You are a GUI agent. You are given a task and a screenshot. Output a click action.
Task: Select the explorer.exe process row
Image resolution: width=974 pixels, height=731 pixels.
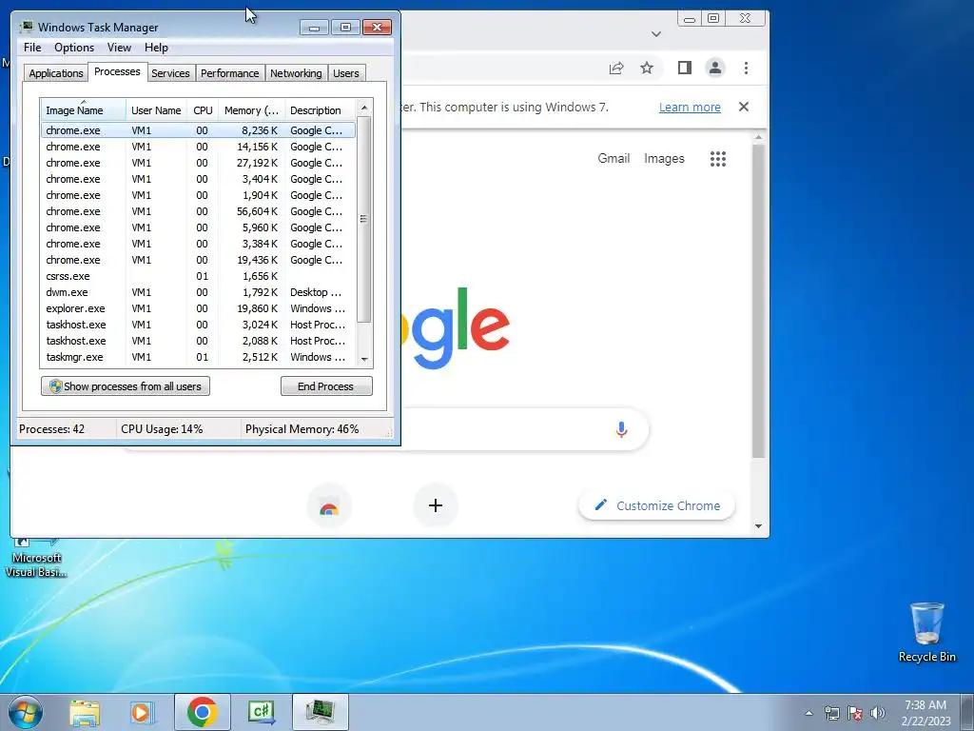(198, 308)
